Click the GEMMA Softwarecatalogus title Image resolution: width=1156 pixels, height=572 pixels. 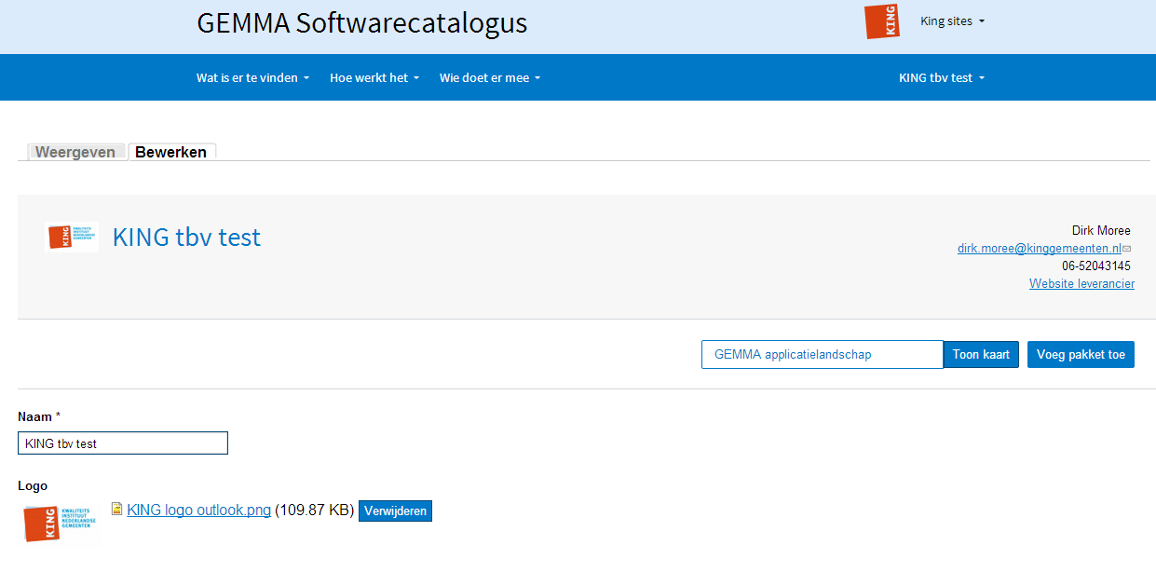(362, 23)
